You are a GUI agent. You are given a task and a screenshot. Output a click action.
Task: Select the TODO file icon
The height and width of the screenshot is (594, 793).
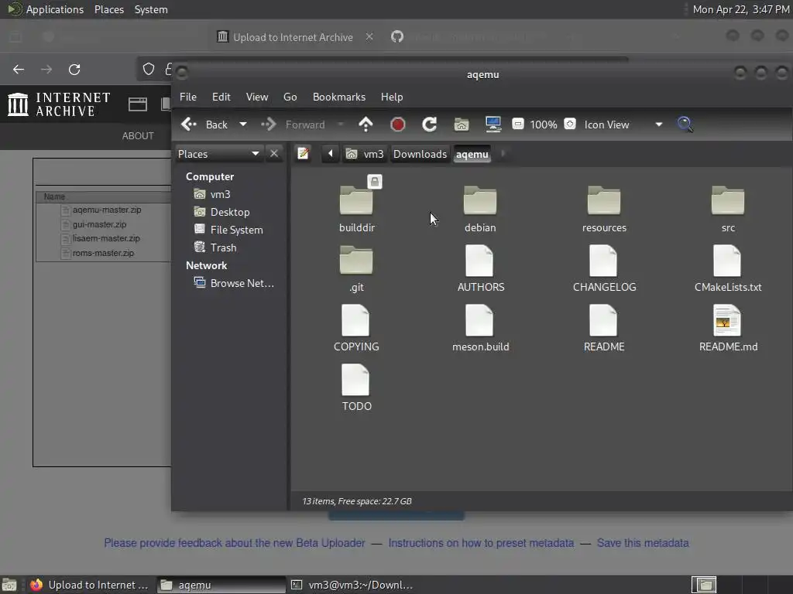click(356, 380)
